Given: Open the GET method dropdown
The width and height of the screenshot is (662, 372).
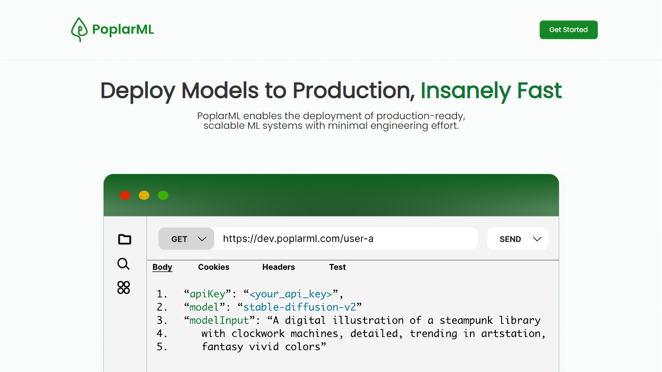Looking at the screenshot, I should [x=187, y=239].
